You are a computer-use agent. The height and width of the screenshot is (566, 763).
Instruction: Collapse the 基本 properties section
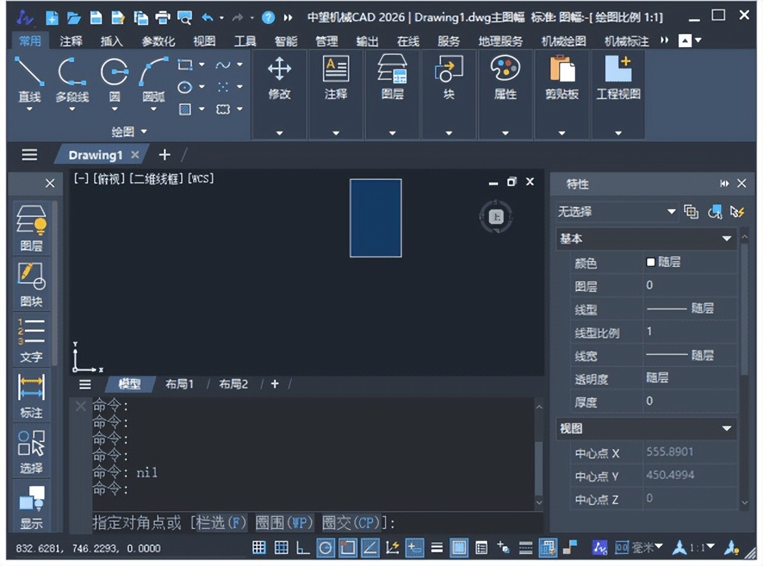point(726,239)
